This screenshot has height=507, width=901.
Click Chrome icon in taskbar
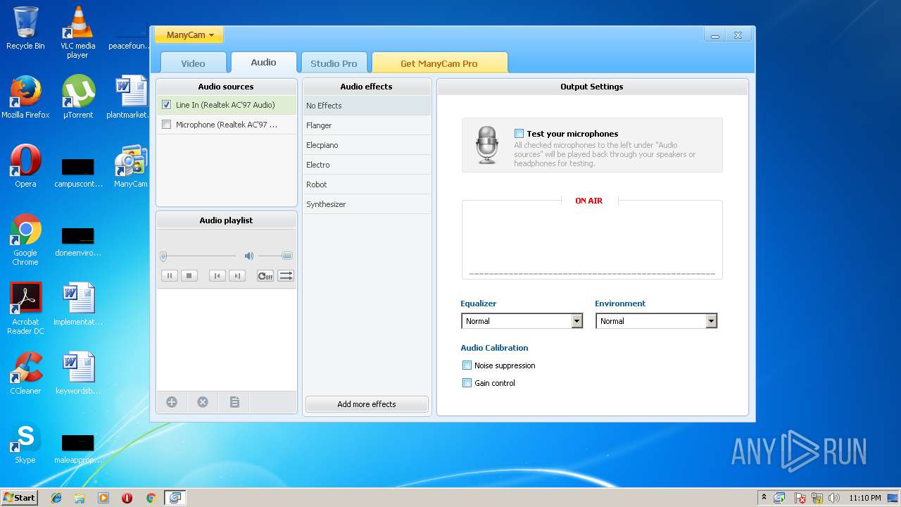pos(151,498)
